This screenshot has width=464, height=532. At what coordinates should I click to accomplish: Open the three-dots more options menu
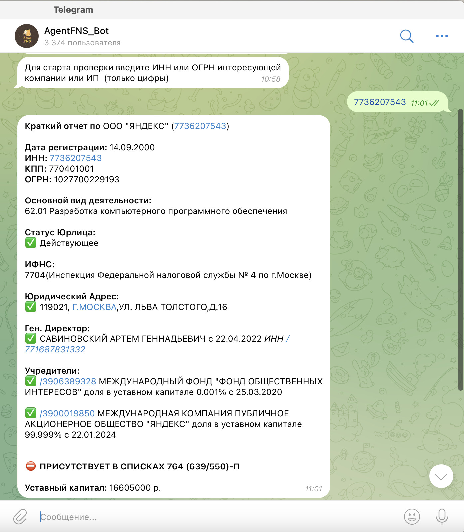pyautogui.click(x=442, y=36)
